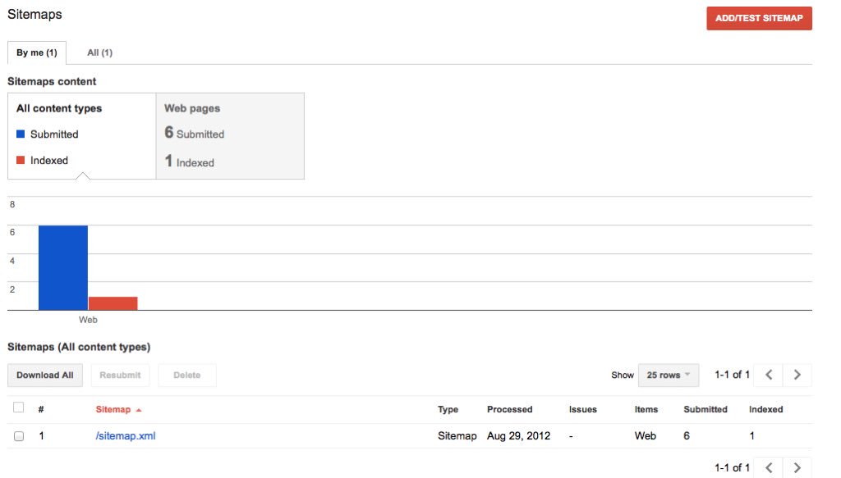
Task: Sort by the Sitemap column header
Action: [113, 409]
